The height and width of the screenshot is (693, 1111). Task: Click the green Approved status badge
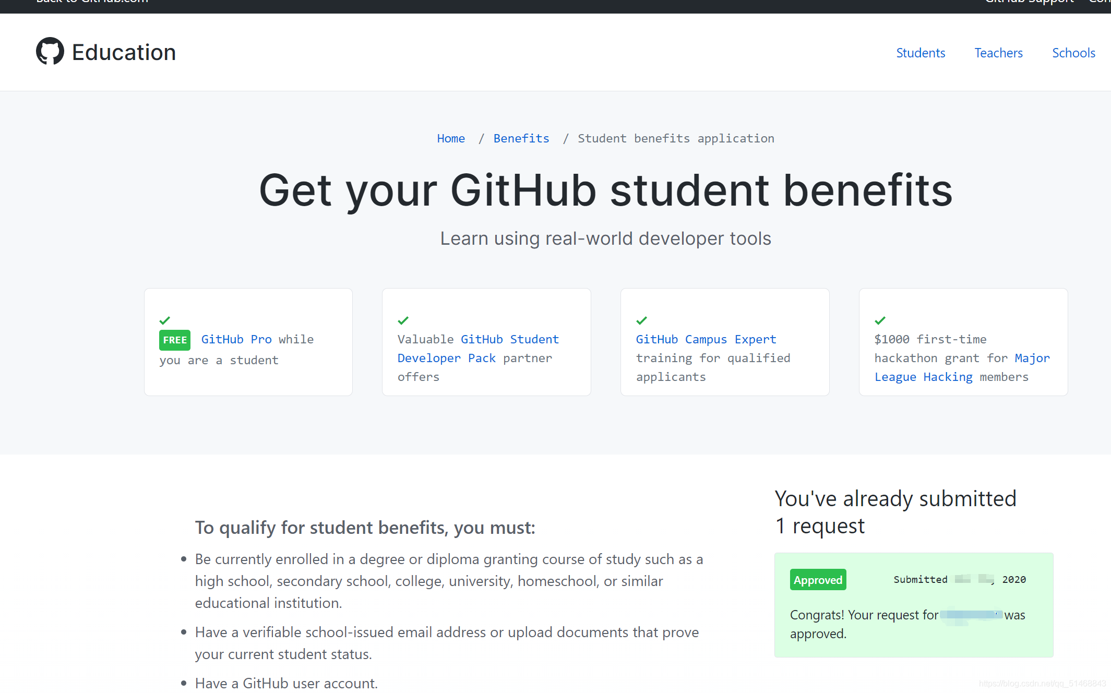(x=818, y=580)
